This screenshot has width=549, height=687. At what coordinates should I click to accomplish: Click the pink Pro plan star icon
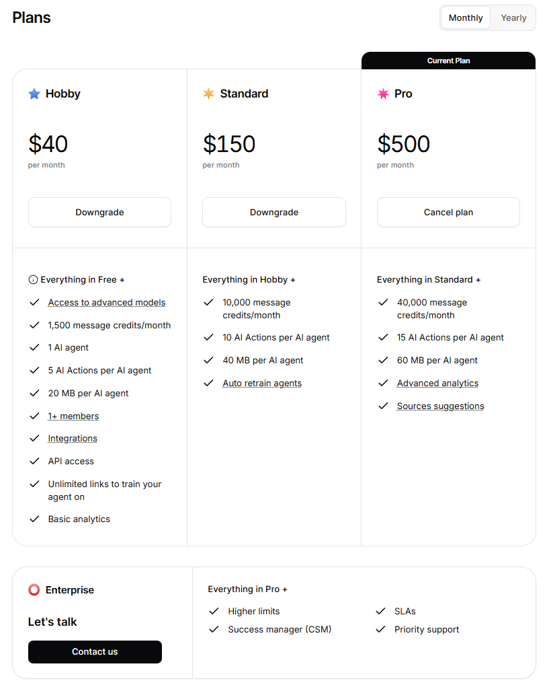tap(383, 94)
